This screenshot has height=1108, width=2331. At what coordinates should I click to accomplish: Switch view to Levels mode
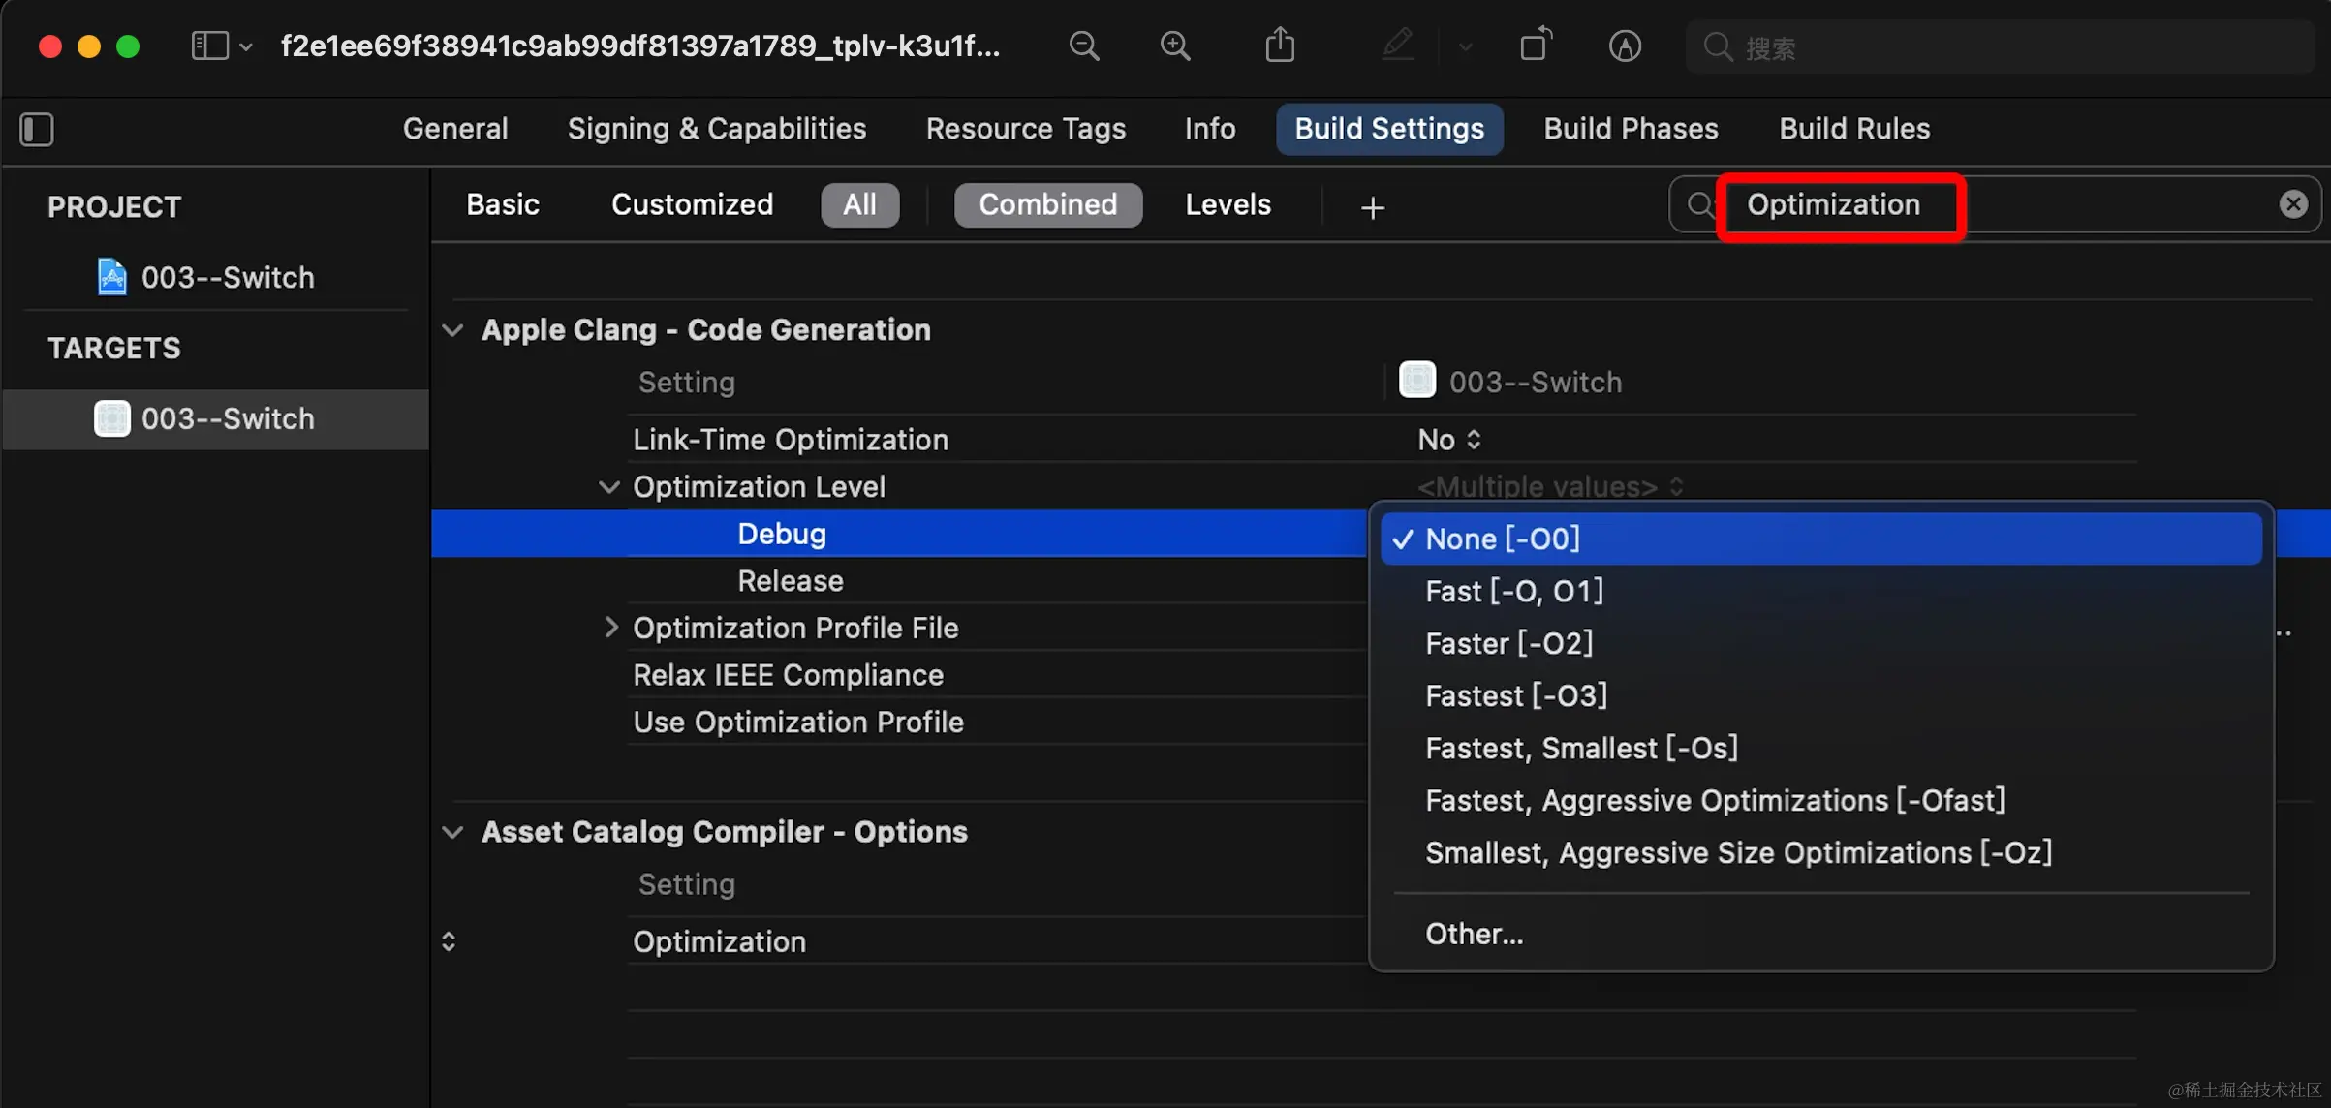(1228, 204)
